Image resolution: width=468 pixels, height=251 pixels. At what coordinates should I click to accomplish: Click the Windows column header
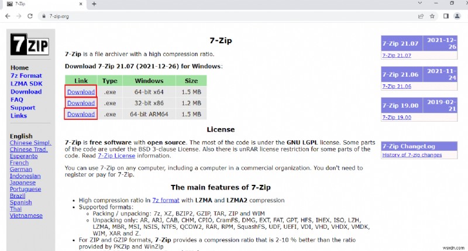click(x=149, y=81)
